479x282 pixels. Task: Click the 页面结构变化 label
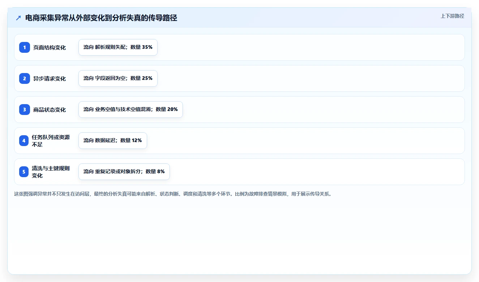click(x=50, y=47)
